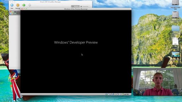Select the Windows VM entry in the list
The image size is (182, 102).
coord(15,12)
